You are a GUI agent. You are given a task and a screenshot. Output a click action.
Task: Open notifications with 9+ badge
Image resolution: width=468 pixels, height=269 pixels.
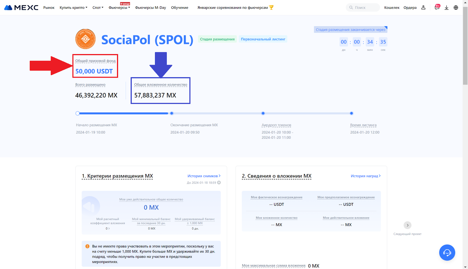tap(437, 8)
